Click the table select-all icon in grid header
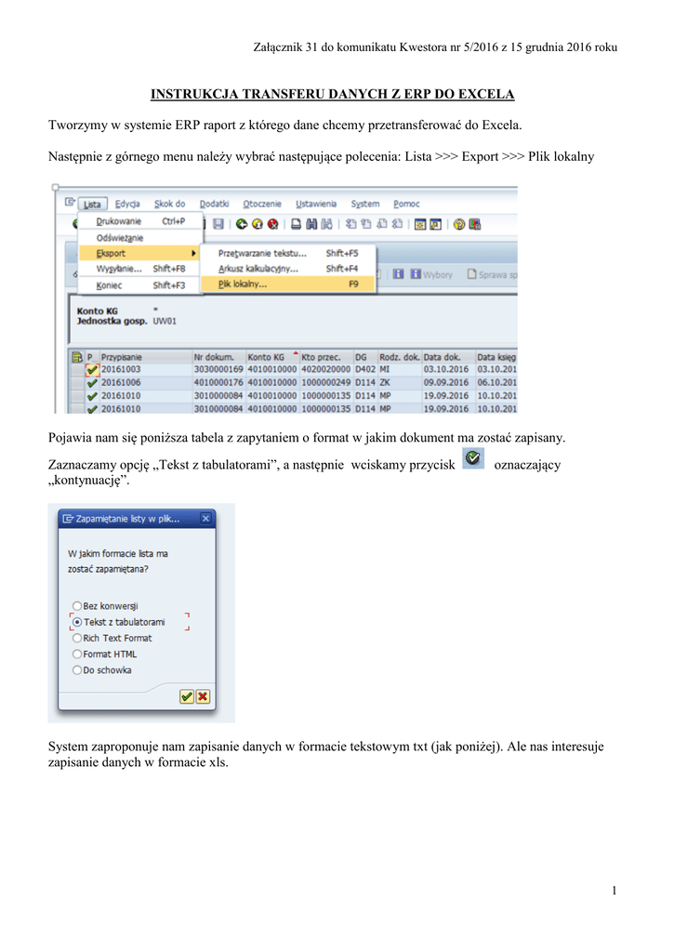The width and height of the screenshot is (674, 952). (76, 356)
